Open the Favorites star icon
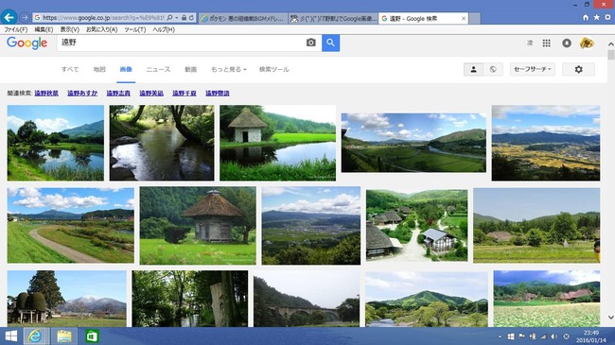 point(597,17)
